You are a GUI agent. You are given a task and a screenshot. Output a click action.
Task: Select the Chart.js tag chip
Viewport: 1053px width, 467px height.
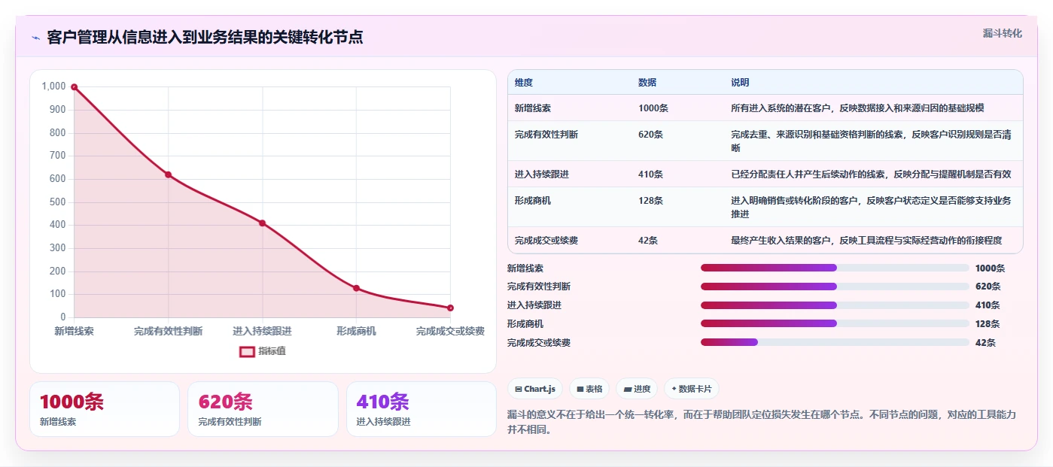point(535,389)
